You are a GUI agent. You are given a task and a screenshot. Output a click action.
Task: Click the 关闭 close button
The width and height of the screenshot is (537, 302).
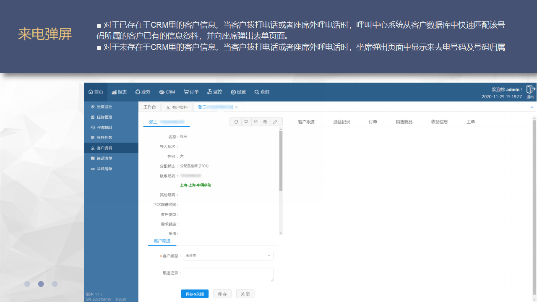pyautogui.click(x=245, y=294)
